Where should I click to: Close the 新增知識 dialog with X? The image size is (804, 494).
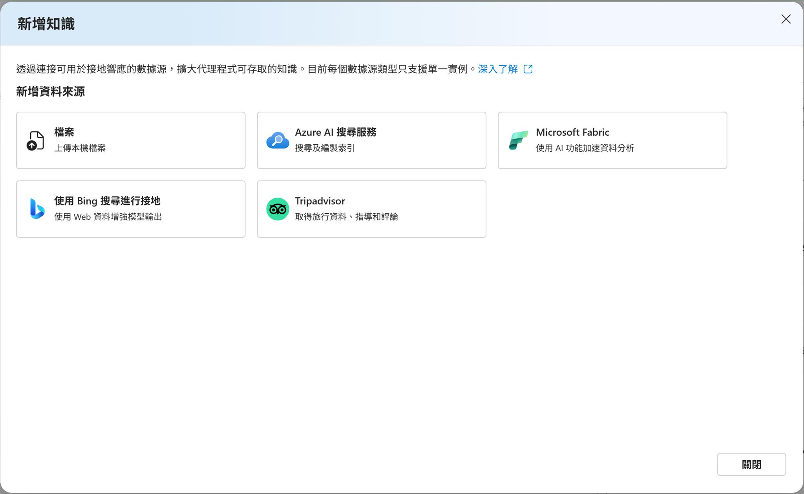(x=786, y=19)
